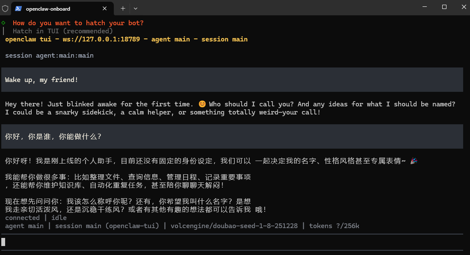The height and width of the screenshot is (255, 470).
Task: Click the "你好，你是谁" user message block
Action: tap(53, 137)
